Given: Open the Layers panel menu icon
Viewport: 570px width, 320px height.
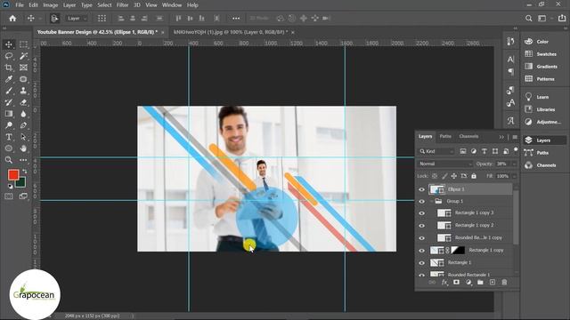Looking at the screenshot, I should [515, 137].
